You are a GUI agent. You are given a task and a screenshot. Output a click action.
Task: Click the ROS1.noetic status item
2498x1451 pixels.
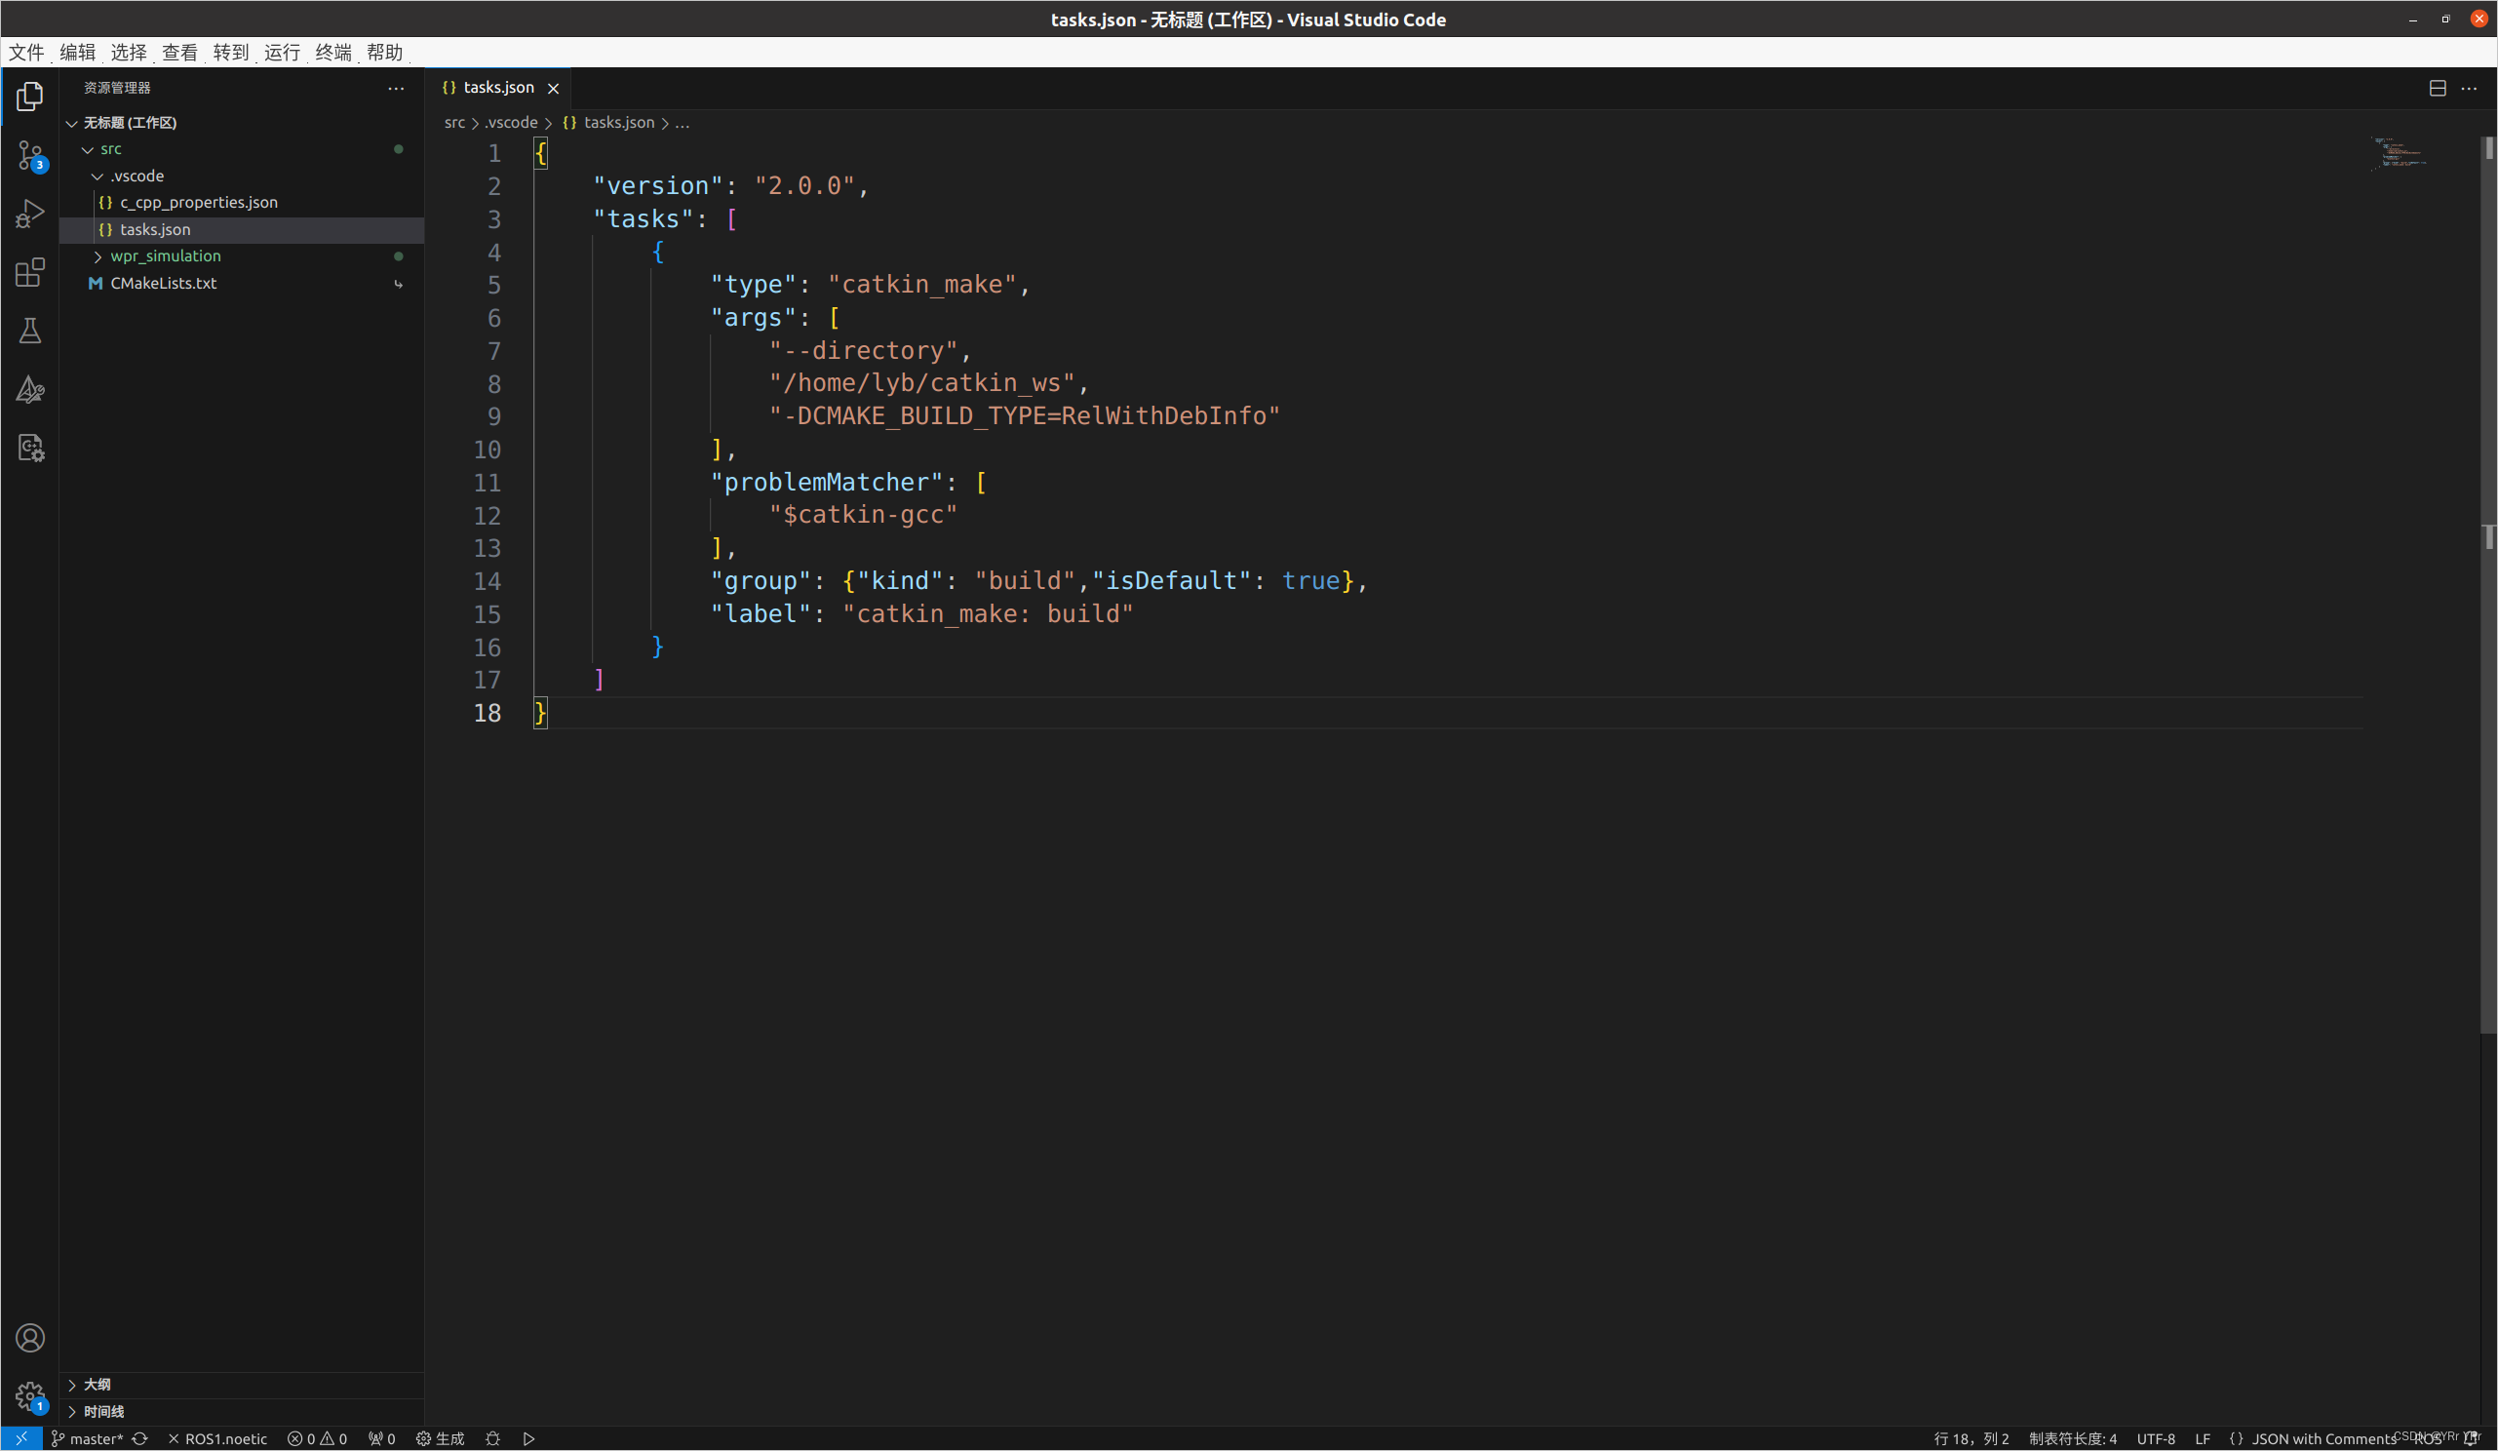217,1438
